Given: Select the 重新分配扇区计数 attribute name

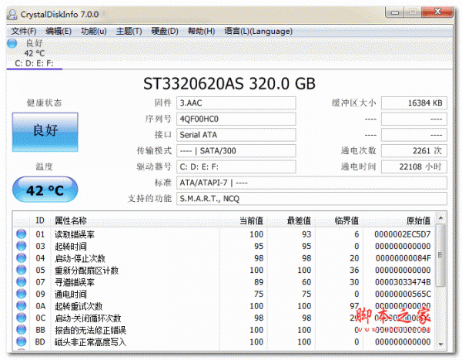Looking at the screenshot, I should [86, 270].
